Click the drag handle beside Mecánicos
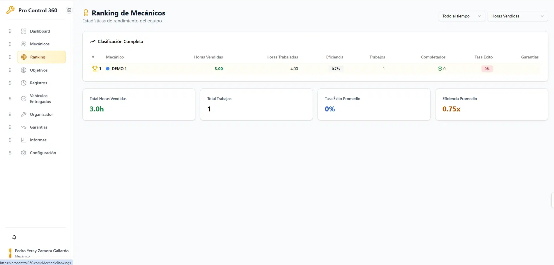554x265 pixels. click(x=10, y=44)
